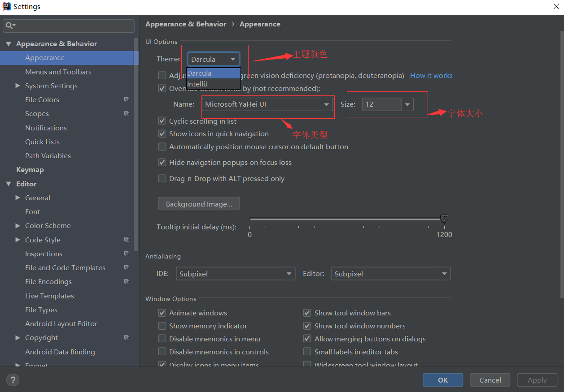Open the How it works link
Screen dimensions: 564x392
click(431, 76)
